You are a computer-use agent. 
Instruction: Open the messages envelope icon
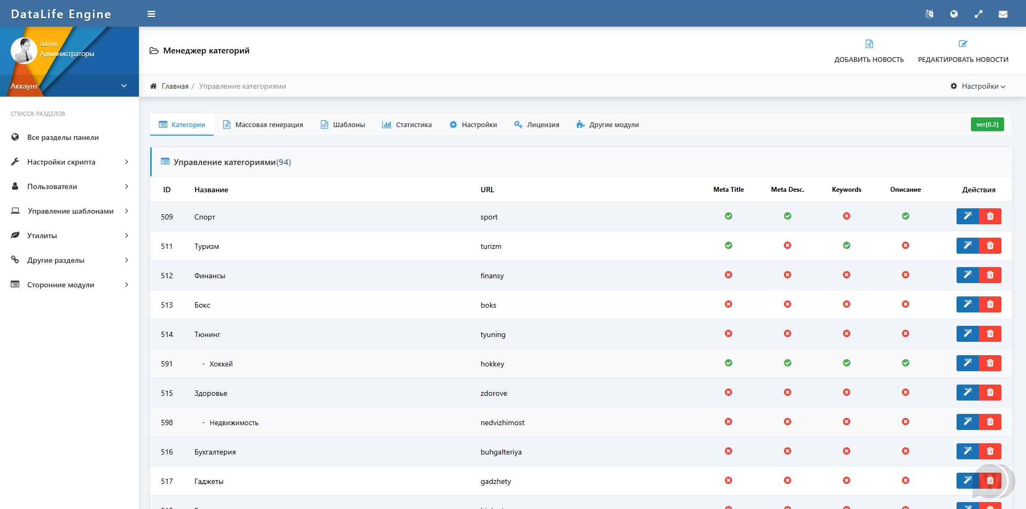coord(1003,14)
